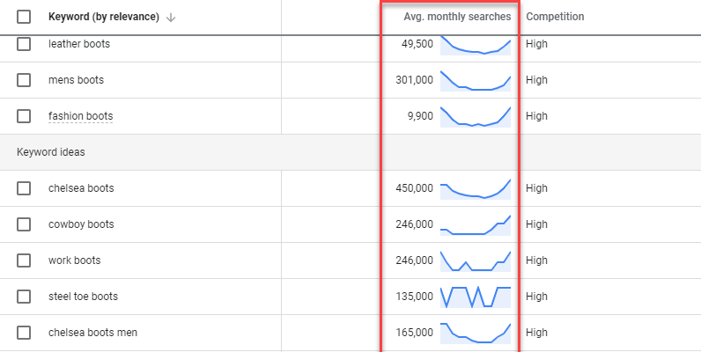Click the chelsea boots keyword text

coord(81,188)
